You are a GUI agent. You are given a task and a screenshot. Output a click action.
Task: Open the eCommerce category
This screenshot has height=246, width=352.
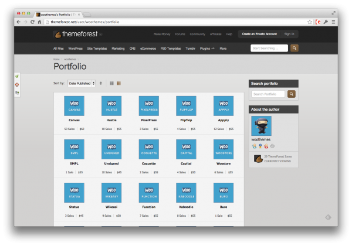coord(148,49)
